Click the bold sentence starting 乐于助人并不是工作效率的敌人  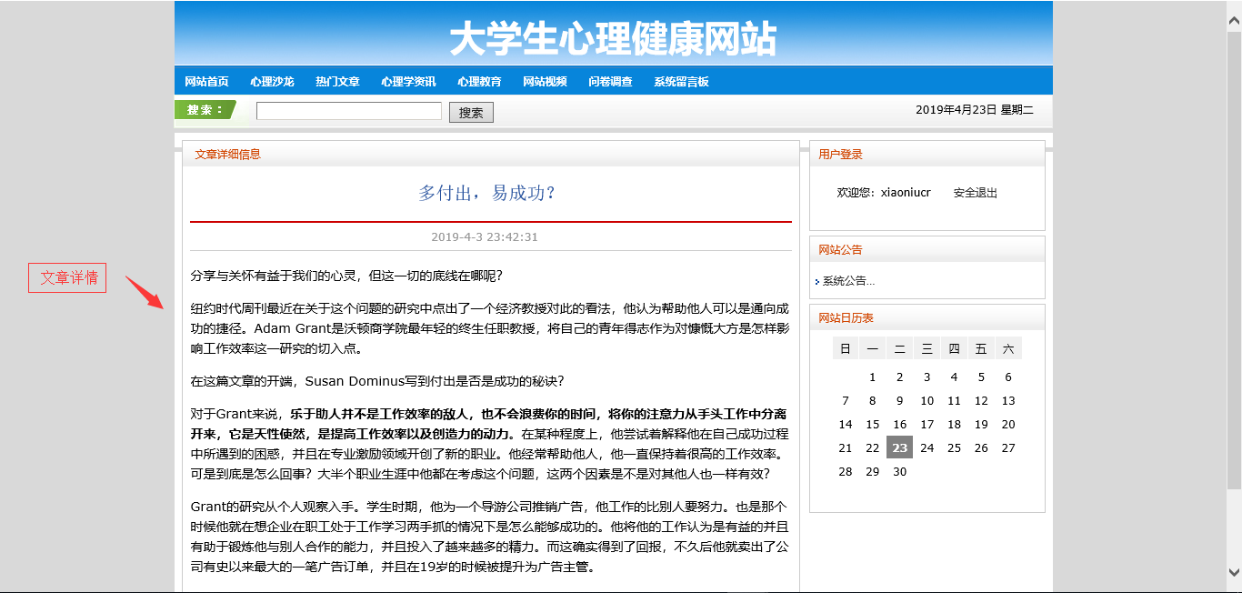[489, 424]
